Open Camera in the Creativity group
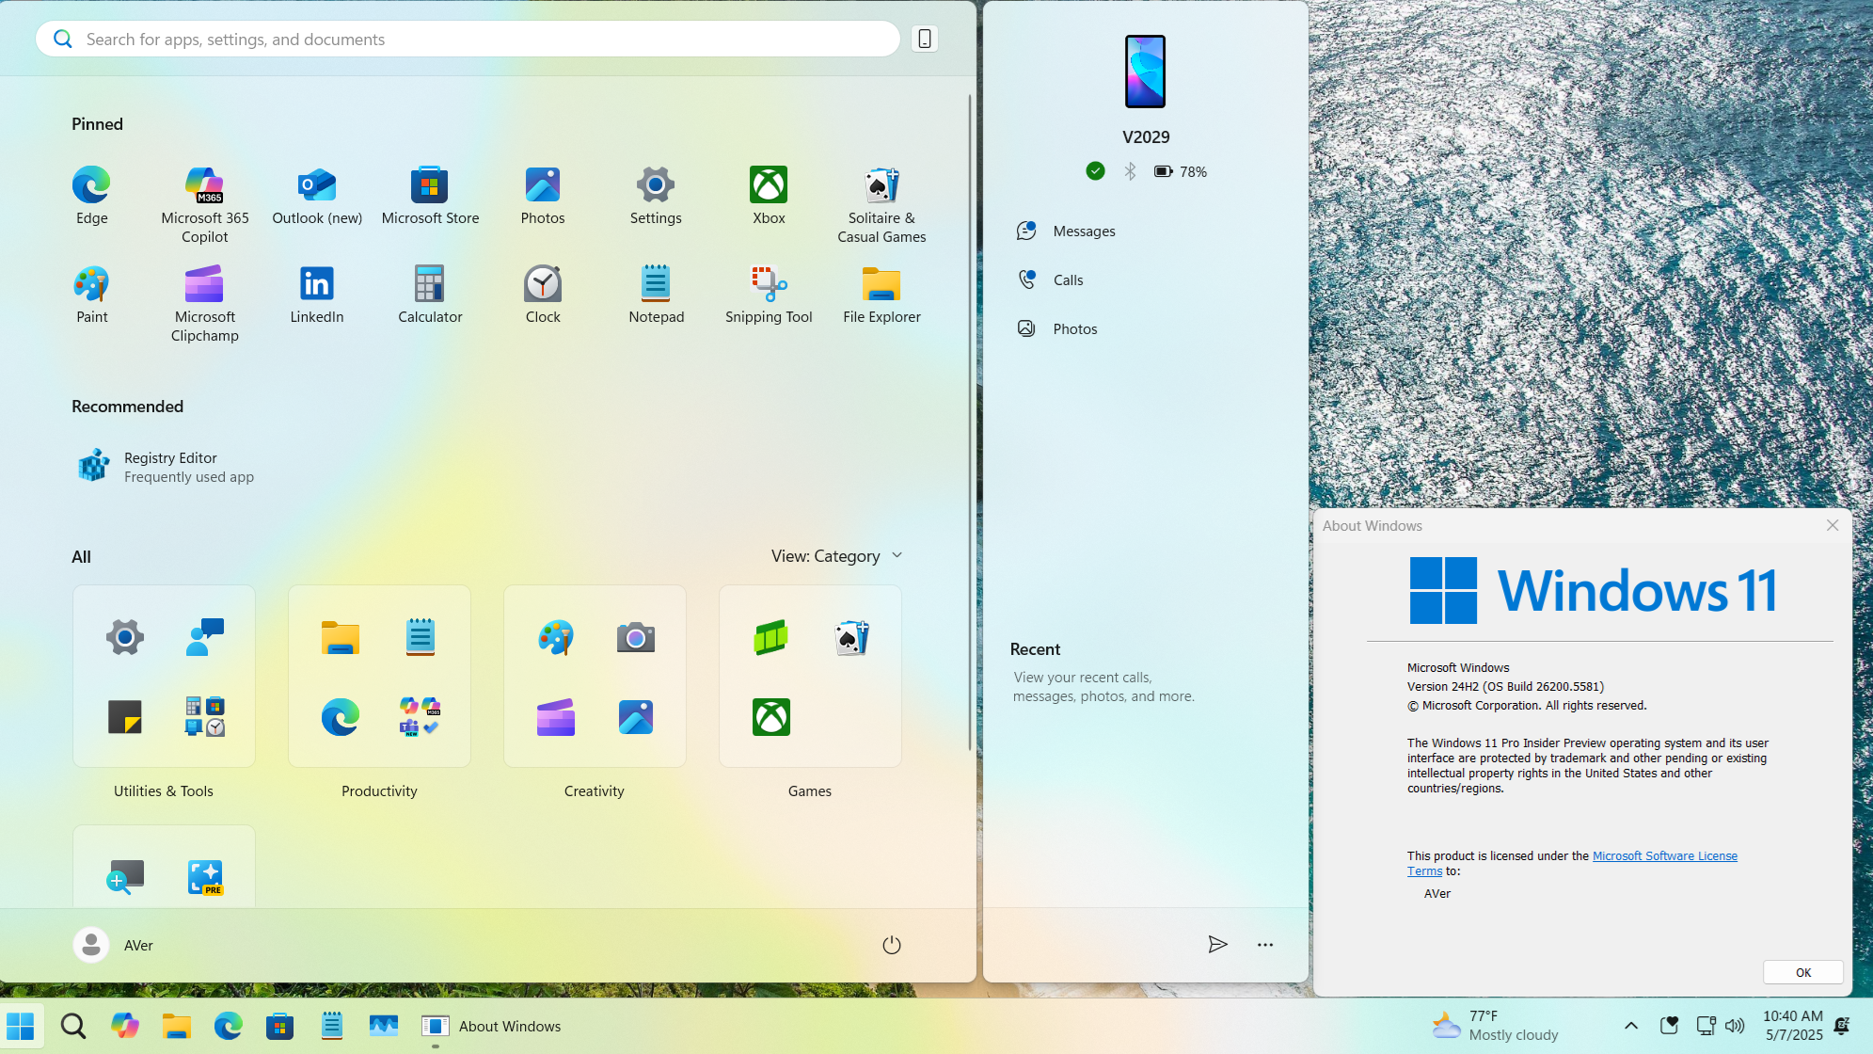Screen dimensions: 1873x1054 pyautogui.click(x=636, y=637)
